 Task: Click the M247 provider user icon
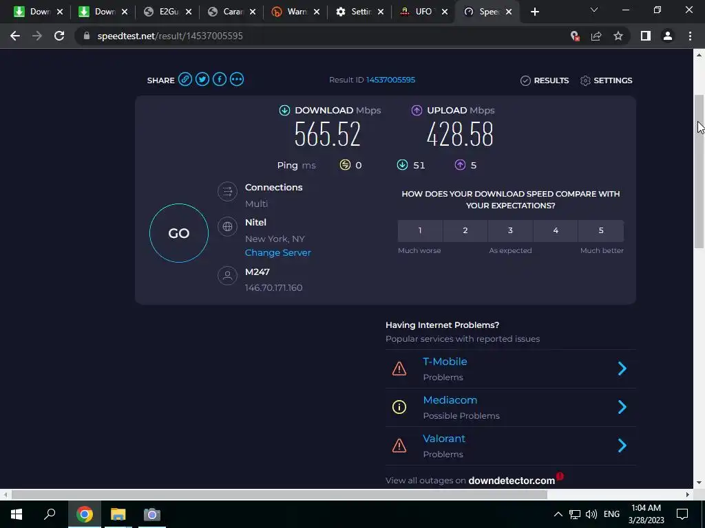click(227, 275)
